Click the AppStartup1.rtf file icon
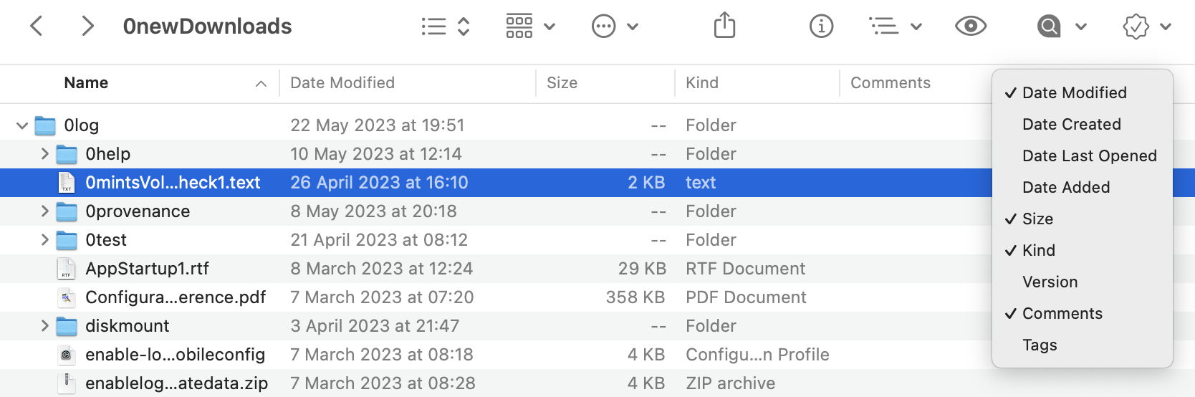This screenshot has width=1195, height=397. pyautogui.click(x=67, y=269)
